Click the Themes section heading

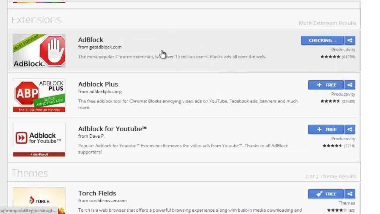(30, 173)
